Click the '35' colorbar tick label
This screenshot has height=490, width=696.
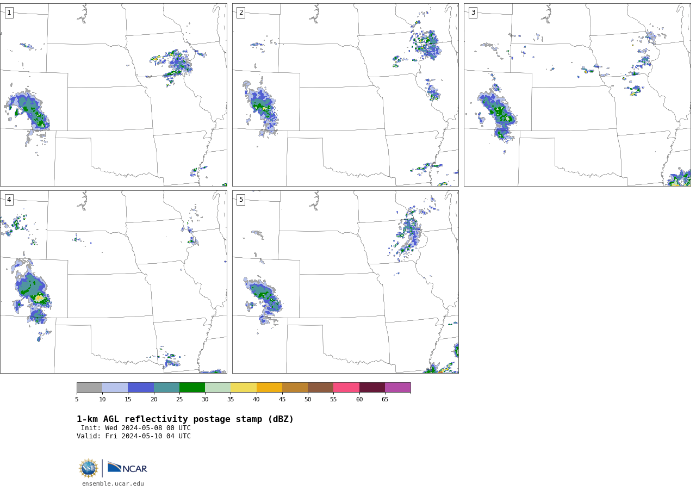pyautogui.click(x=231, y=400)
